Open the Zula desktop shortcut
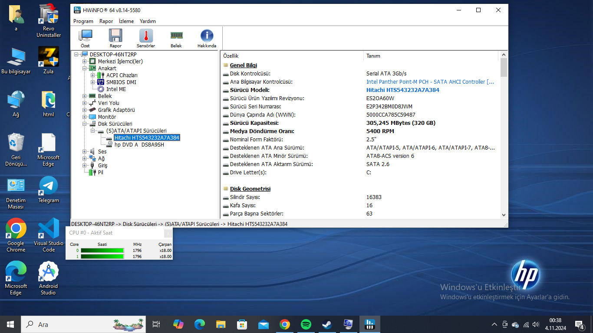The width and height of the screenshot is (593, 333). [49, 60]
